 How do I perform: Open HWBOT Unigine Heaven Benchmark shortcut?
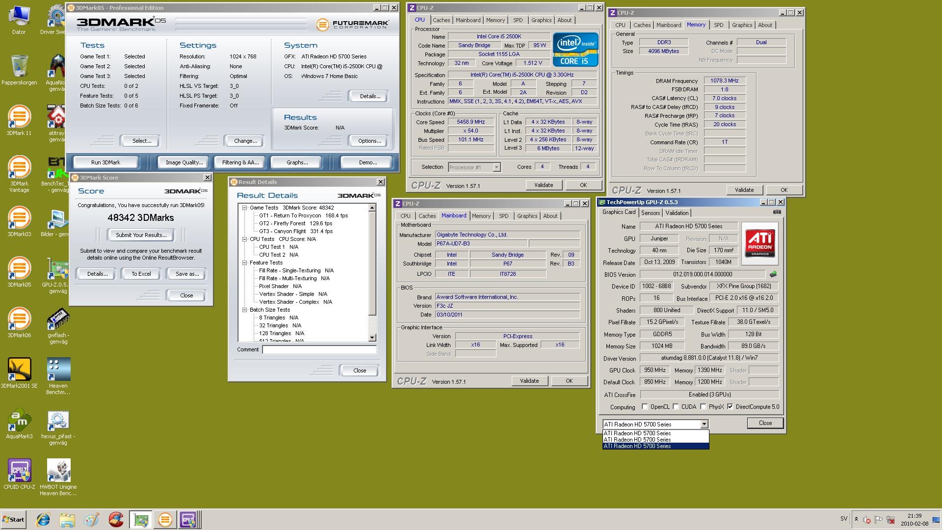pyautogui.click(x=58, y=477)
